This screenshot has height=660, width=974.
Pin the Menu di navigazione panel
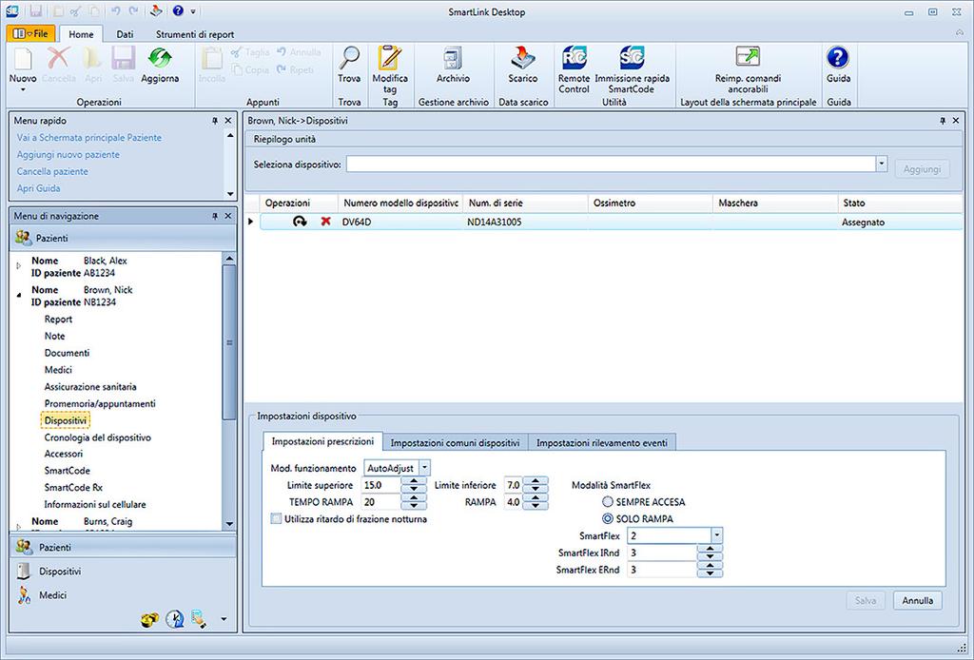[215, 216]
